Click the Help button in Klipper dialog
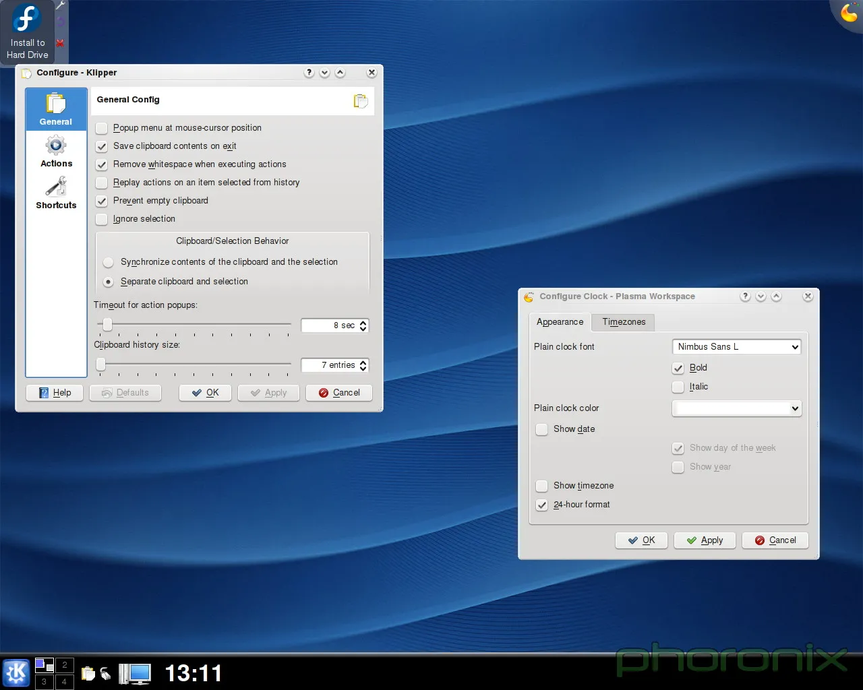The image size is (863, 690). (55, 393)
